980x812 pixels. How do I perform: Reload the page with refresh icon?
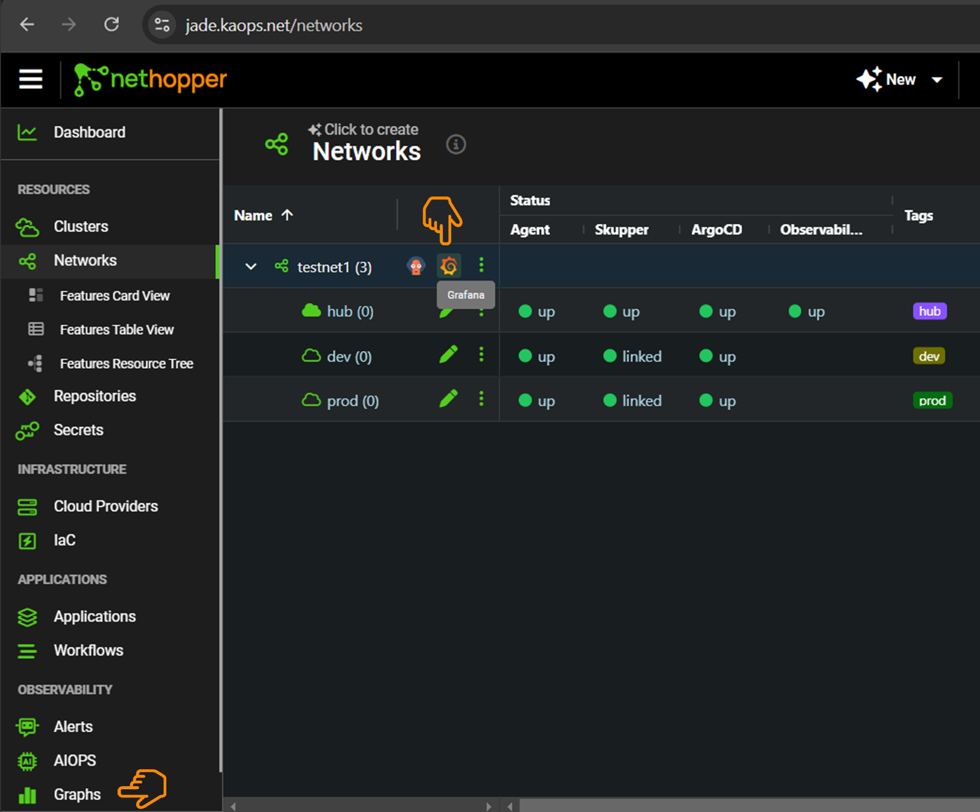click(112, 25)
